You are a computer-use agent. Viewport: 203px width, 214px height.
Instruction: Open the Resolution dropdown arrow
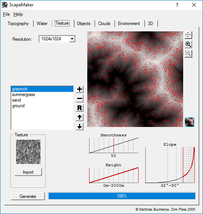72,39
